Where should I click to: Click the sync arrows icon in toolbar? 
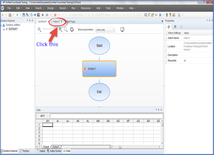(31, 15)
